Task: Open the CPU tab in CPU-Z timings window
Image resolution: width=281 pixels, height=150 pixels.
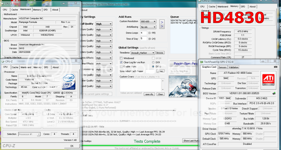Action: coord(202,7)
